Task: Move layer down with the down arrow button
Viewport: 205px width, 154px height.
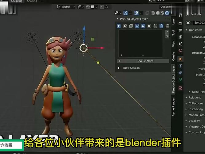Action: pos(167,36)
